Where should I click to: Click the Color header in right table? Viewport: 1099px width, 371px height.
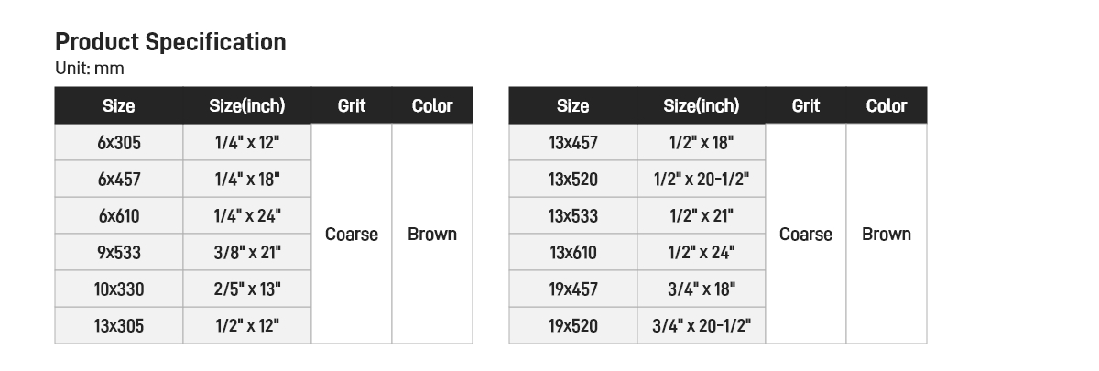(x=887, y=105)
